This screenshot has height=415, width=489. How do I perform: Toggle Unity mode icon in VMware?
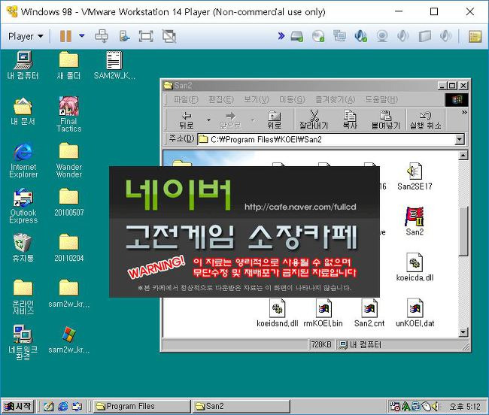[x=169, y=36]
